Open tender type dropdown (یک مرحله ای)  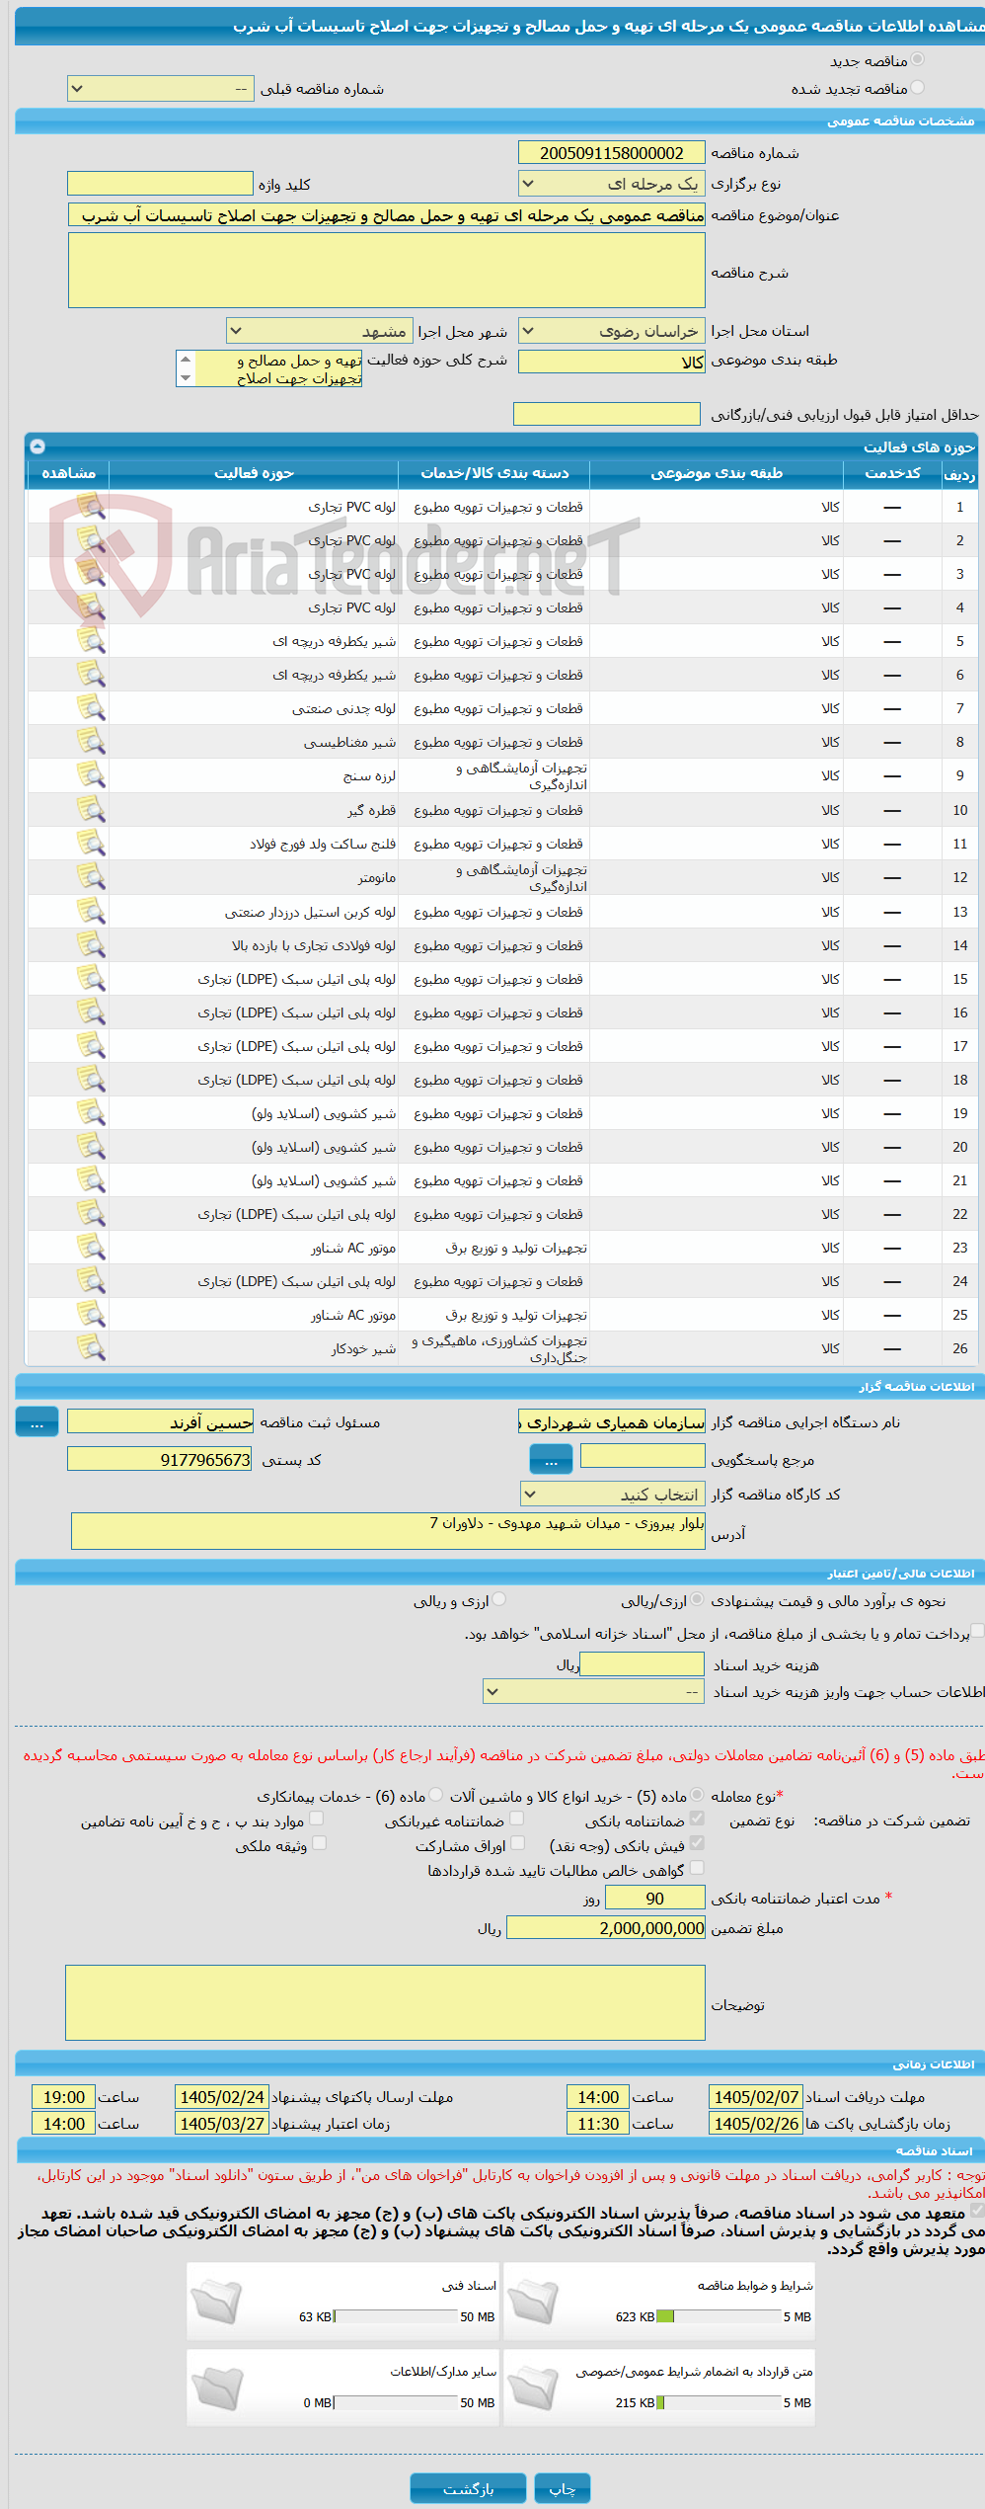[x=612, y=184]
